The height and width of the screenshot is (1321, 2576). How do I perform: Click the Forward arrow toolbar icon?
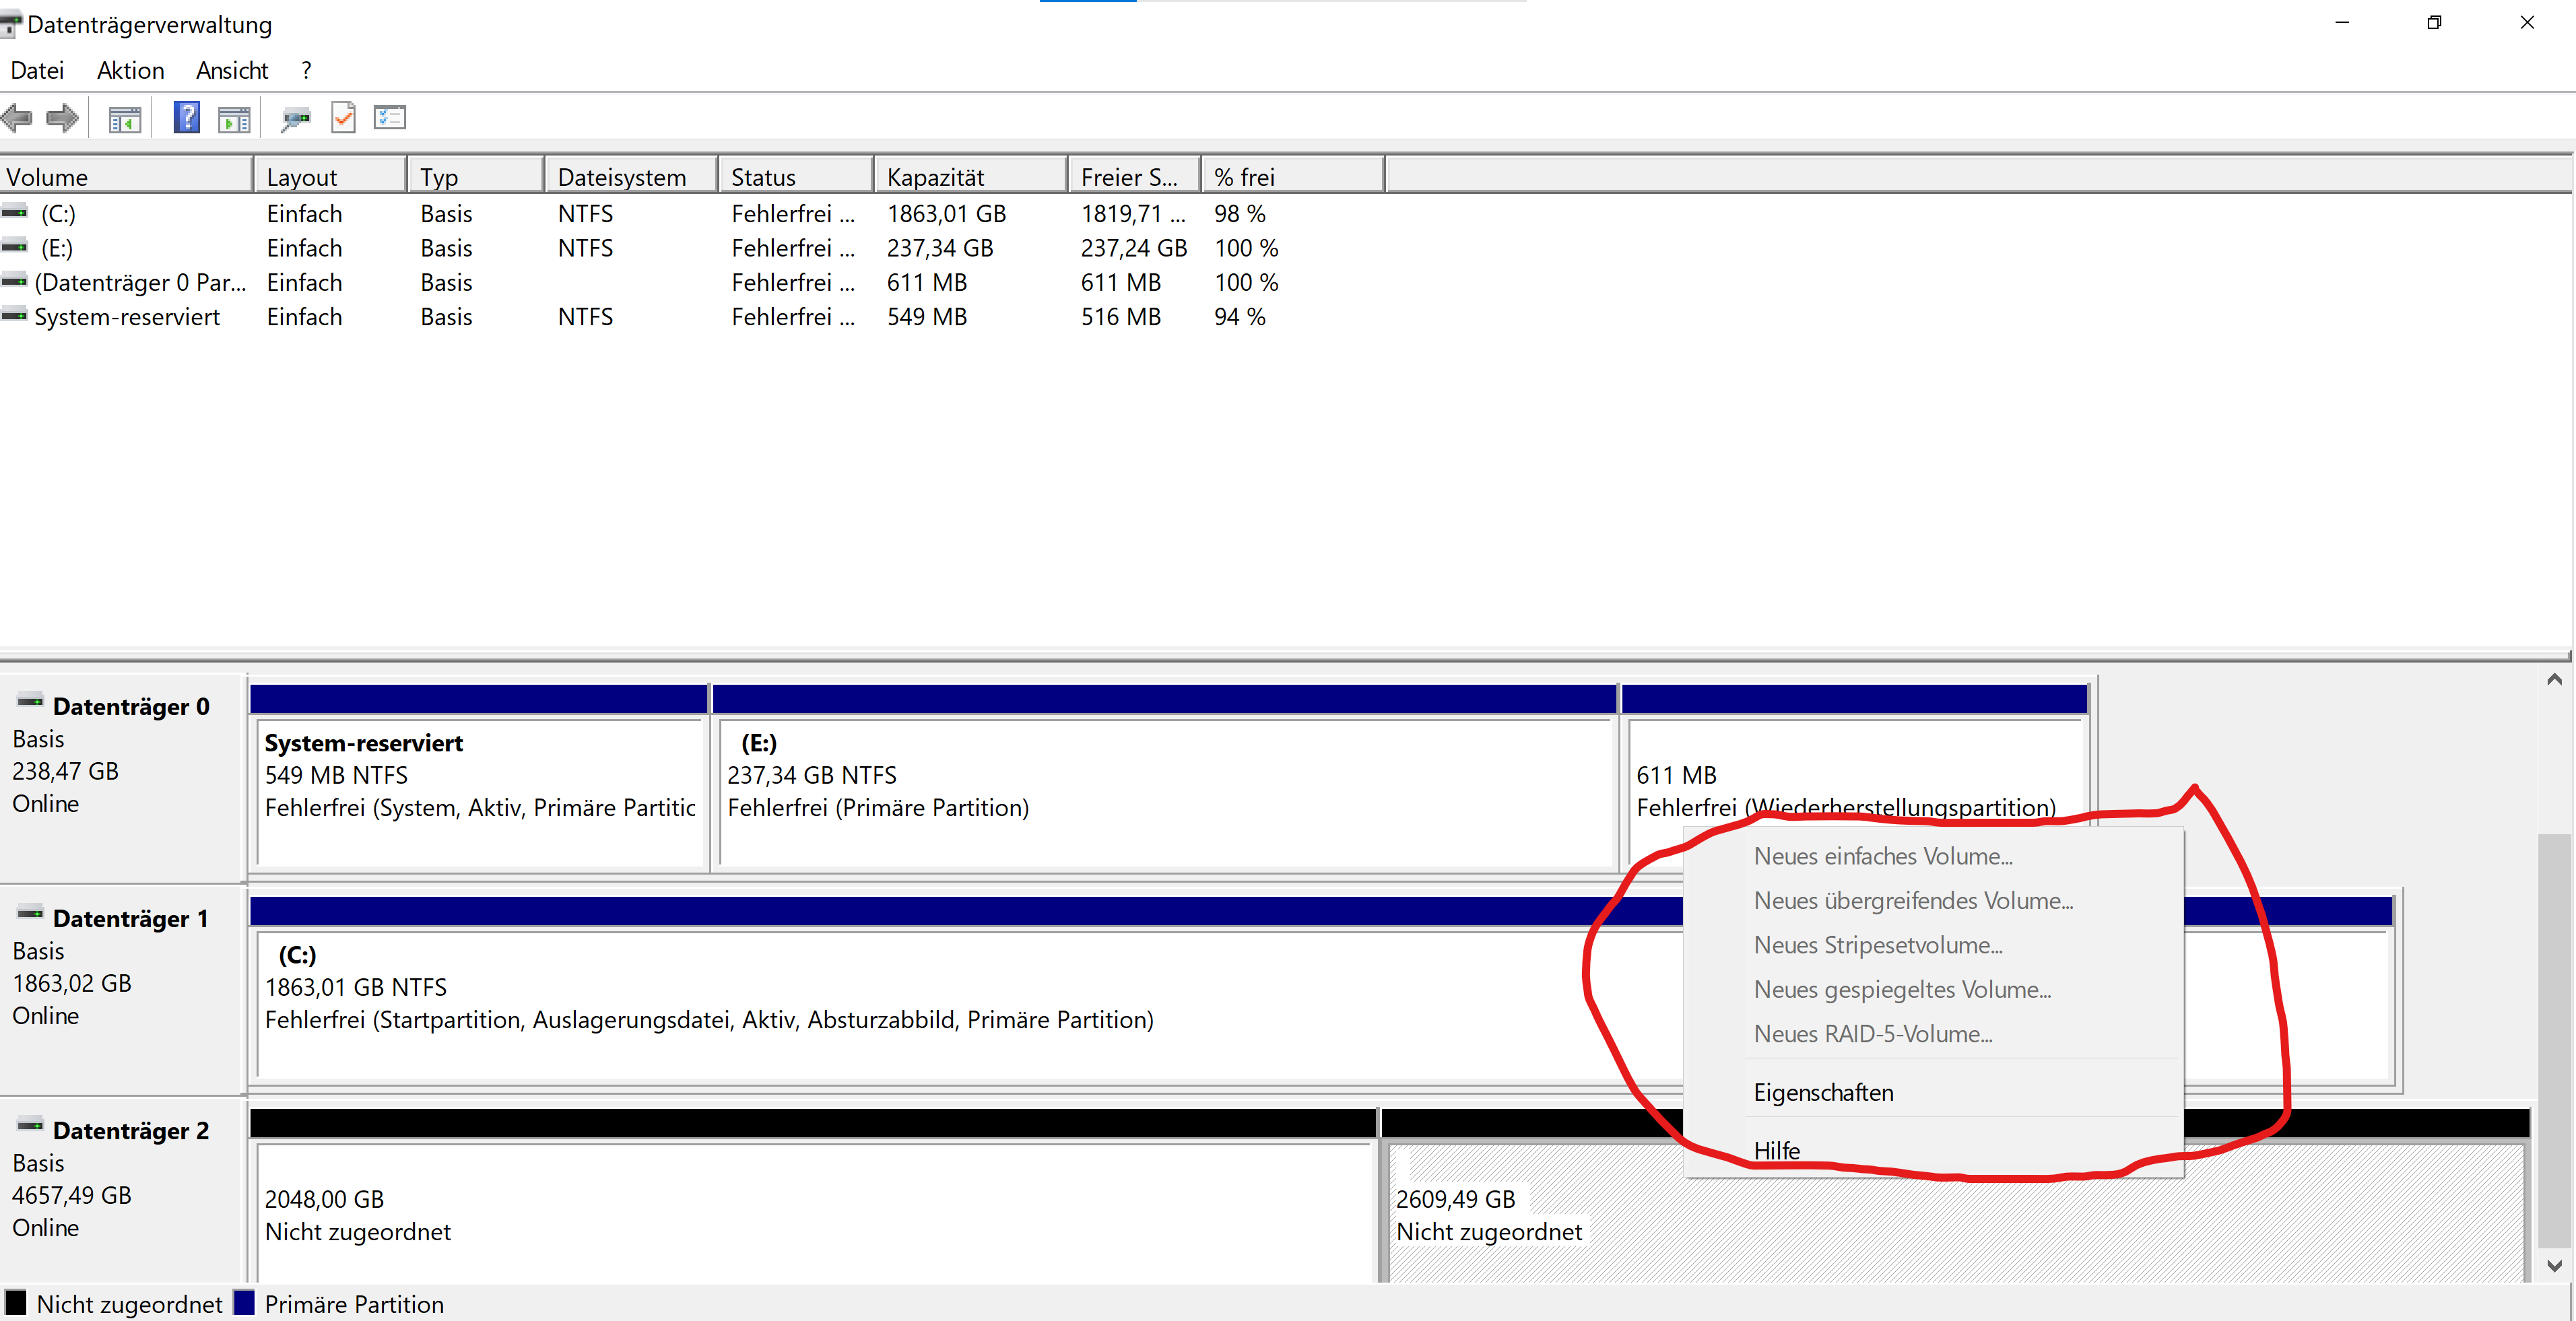pyautogui.click(x=62, y=119)
